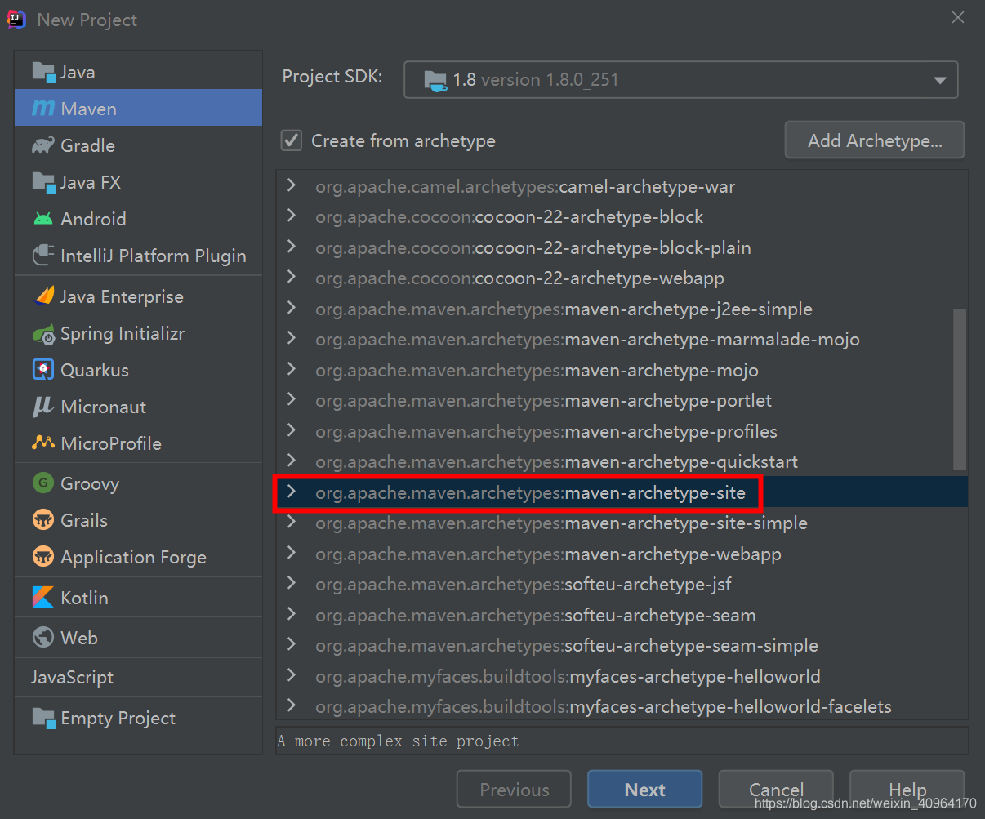Expand the maven-archetype-site node
985x819 pixels.
coord(292,492)
